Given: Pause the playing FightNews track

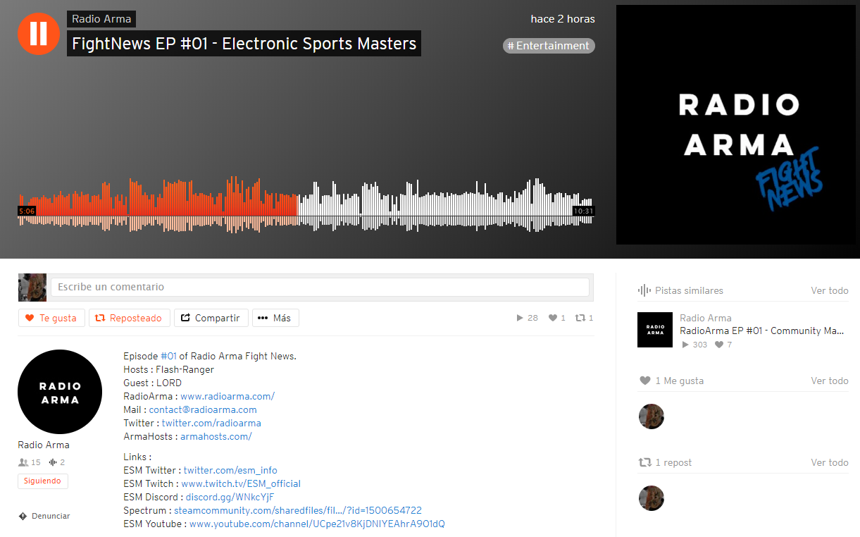Looking at the screenshot, I should point(39,33).
